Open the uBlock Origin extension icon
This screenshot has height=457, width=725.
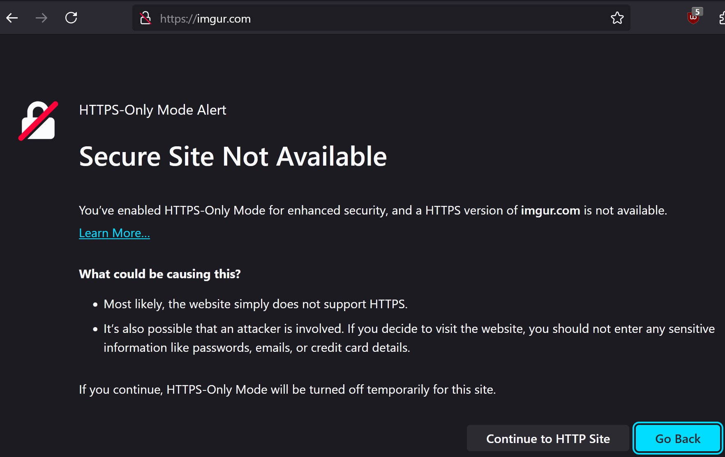click(x=694, y=16)
